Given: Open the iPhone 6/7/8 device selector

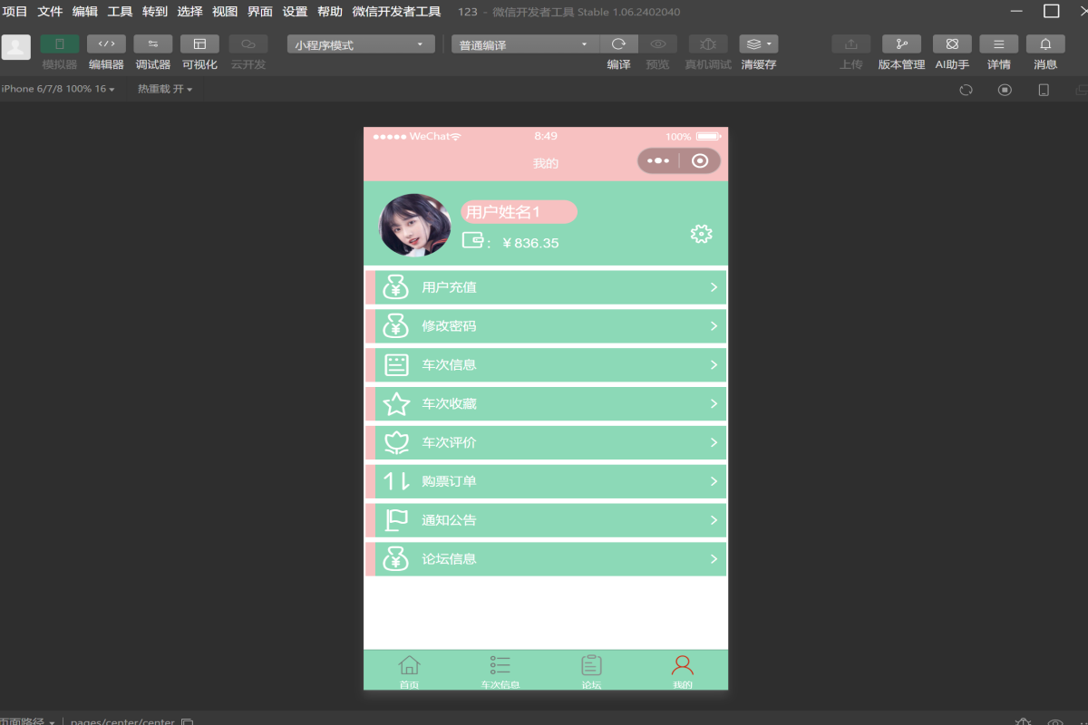Looking at the screenshot, I should click(x=56, y=89).
